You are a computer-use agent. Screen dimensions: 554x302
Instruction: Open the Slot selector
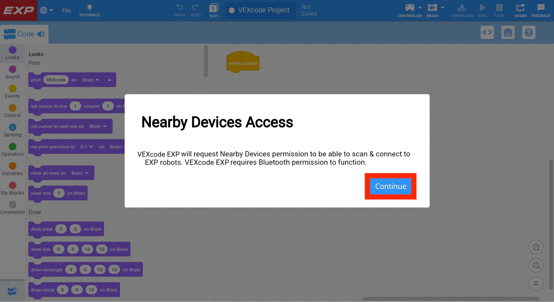214,10
